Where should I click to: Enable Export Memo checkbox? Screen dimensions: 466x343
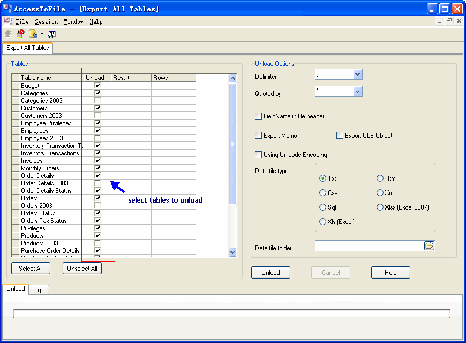coord(259,136)
